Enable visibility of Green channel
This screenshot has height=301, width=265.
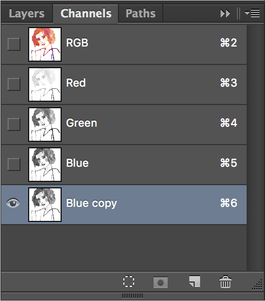point(14,124)
